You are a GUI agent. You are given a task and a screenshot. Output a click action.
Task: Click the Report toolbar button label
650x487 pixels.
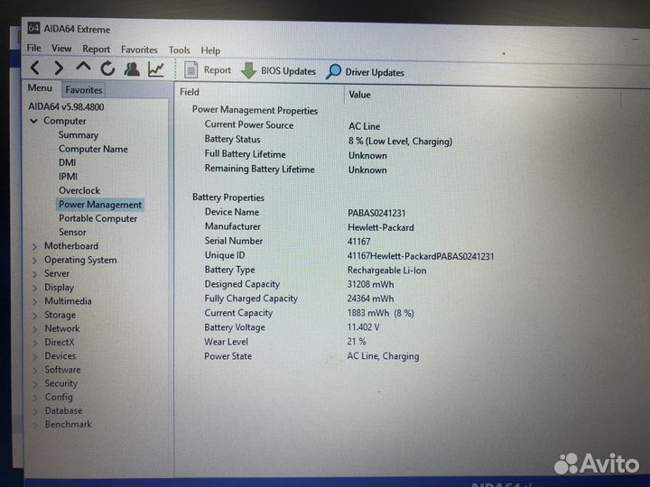click(x=218, y=70)
